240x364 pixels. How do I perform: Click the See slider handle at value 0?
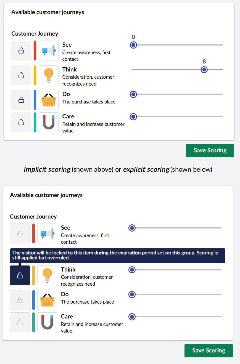tap(133, 45)
